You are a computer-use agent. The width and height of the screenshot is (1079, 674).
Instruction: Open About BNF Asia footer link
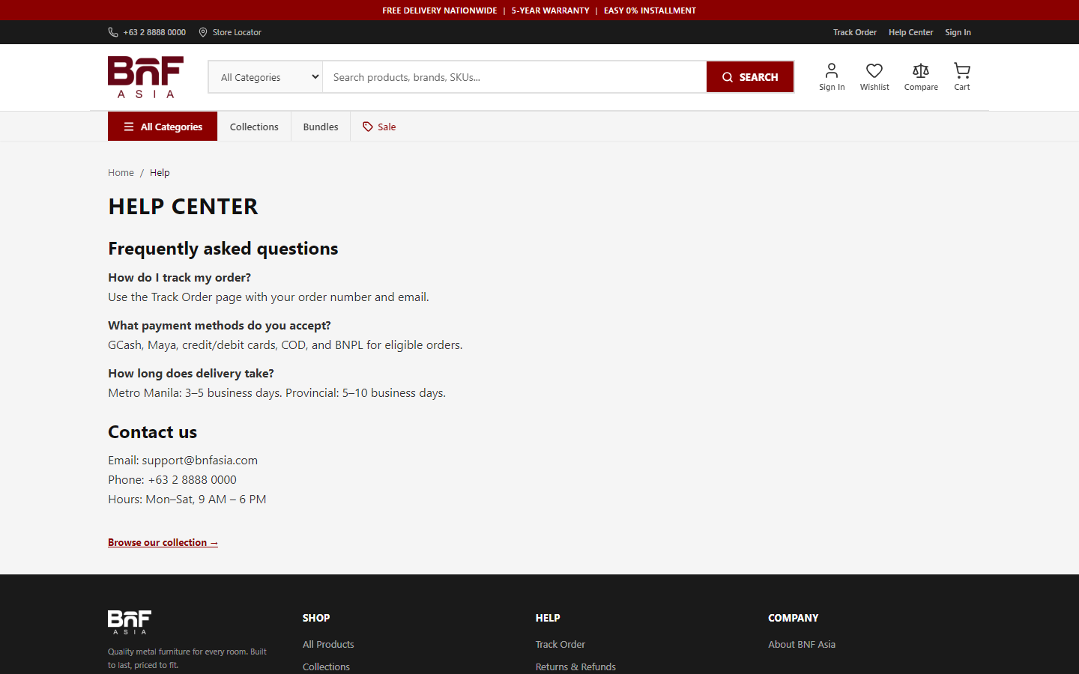pos(802,644)
